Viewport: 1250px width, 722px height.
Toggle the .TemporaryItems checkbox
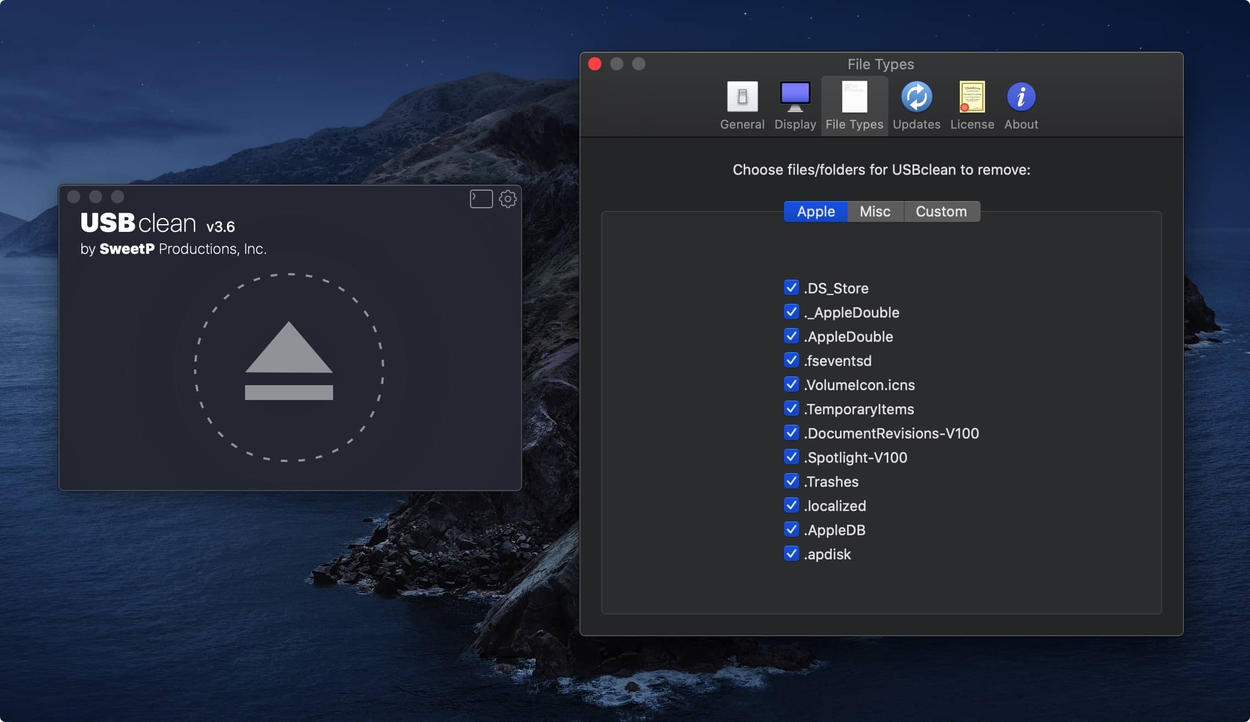coord(791,408)
